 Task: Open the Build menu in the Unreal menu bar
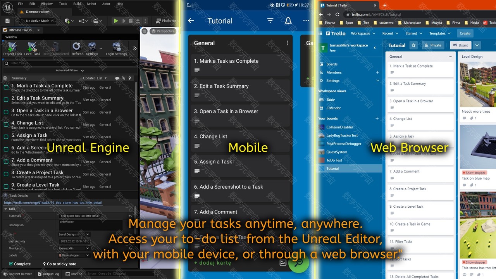(x=77, y=4)
